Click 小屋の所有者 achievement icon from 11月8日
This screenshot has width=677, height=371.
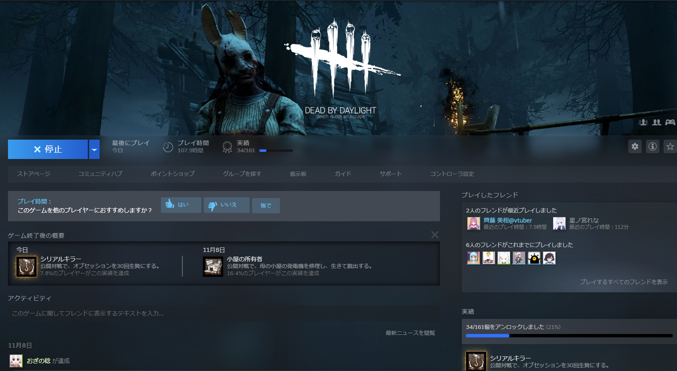tap(213, 267)
